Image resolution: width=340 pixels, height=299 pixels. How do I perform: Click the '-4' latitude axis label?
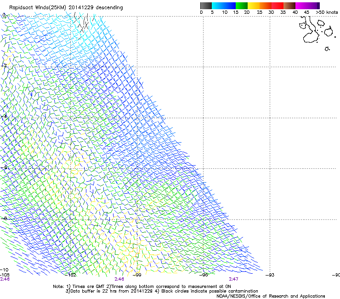4,116
